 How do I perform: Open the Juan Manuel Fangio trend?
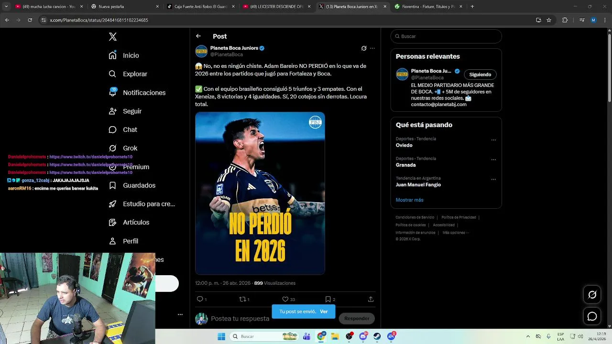(x=418, y=185)
